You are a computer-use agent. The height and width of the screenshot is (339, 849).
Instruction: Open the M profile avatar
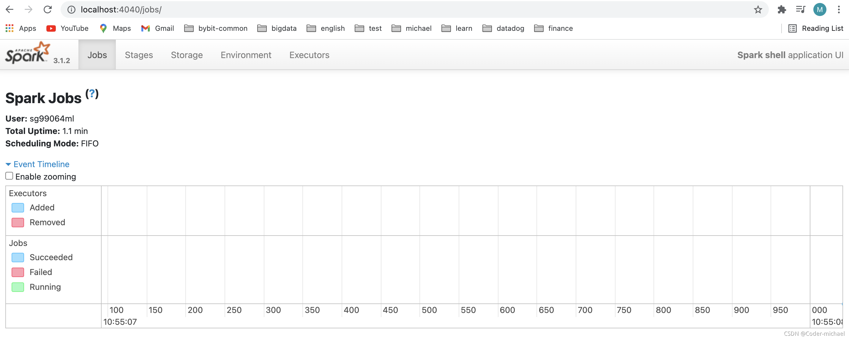point(819,9)
